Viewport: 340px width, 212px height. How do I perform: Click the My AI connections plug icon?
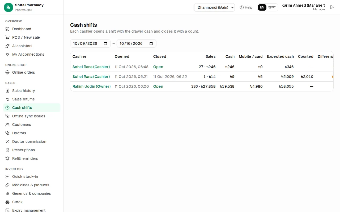(7, 54)
